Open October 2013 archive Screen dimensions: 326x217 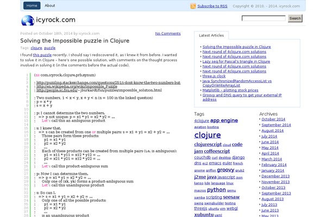[273, 188]
